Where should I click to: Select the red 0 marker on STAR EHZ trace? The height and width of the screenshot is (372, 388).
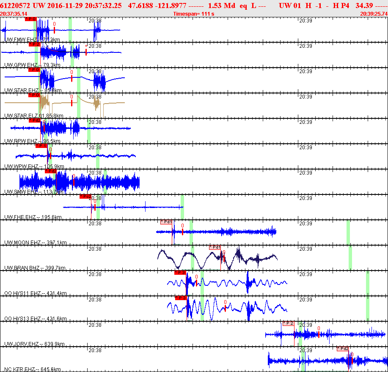point(72,76)
